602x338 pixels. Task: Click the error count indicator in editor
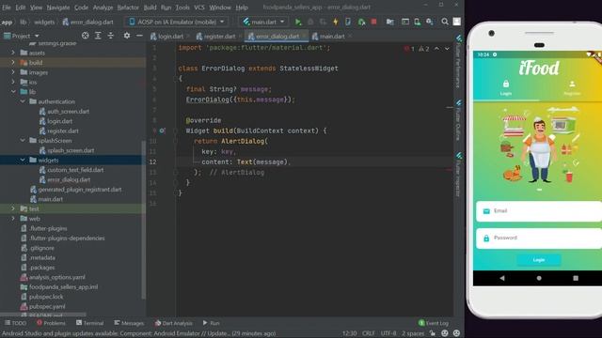point(409,49)
